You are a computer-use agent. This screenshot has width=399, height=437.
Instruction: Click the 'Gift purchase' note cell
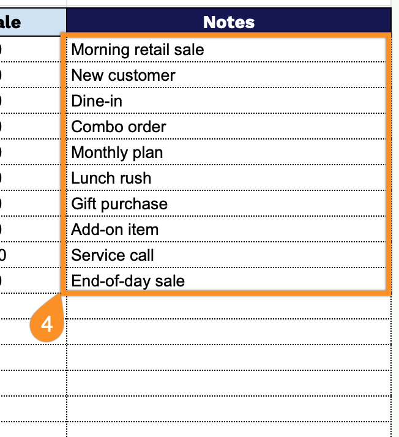tap(228, 204)
